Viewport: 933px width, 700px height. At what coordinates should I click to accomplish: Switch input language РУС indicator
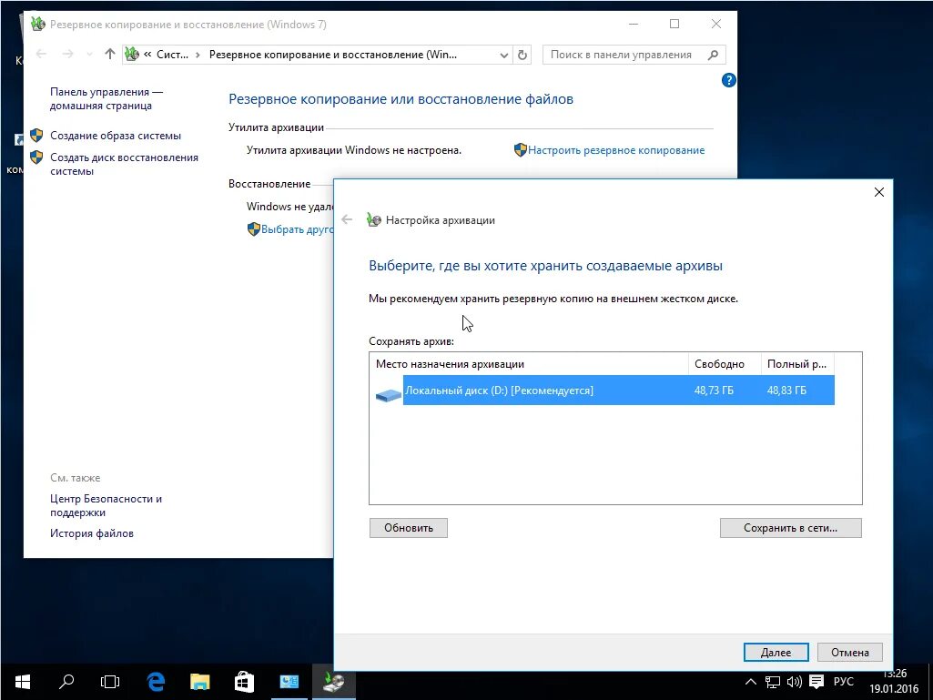point(843,682)
